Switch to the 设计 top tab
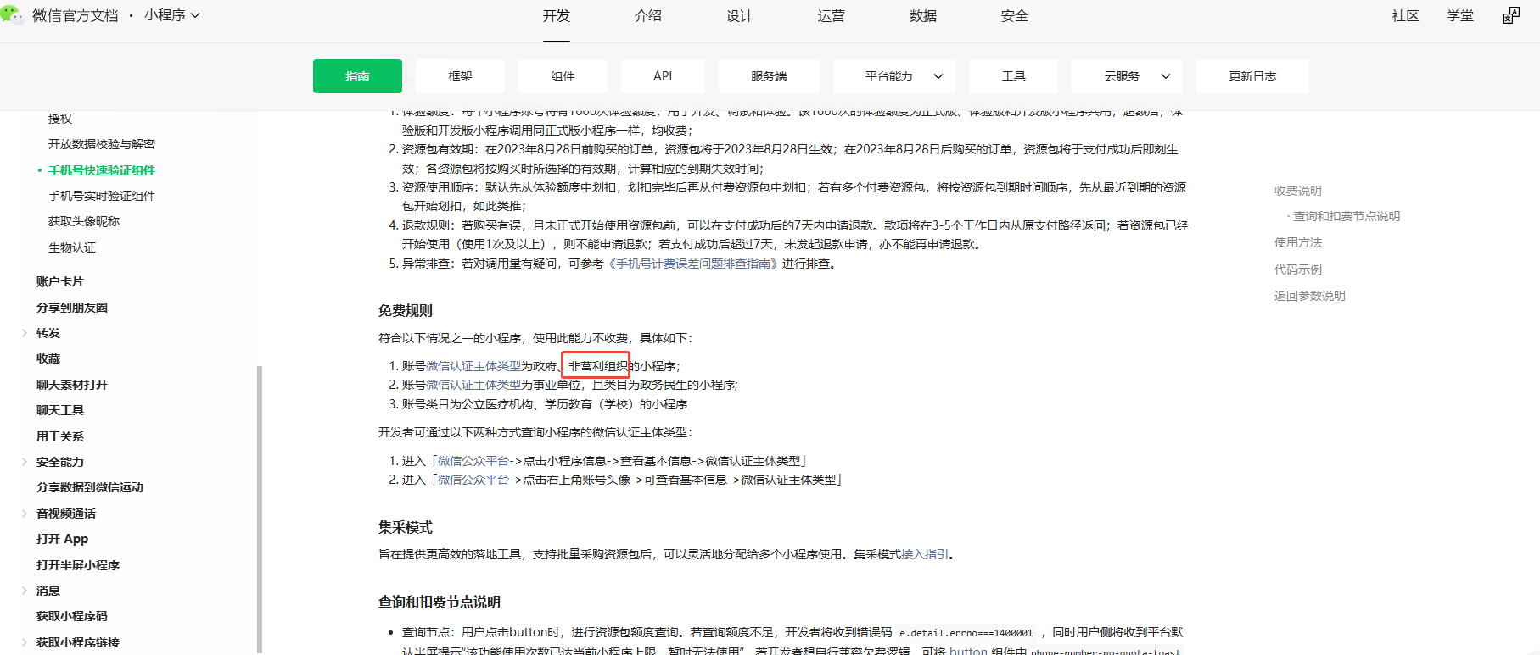The width and height of the screenshot is (1540, 655). tap(740, 16)
